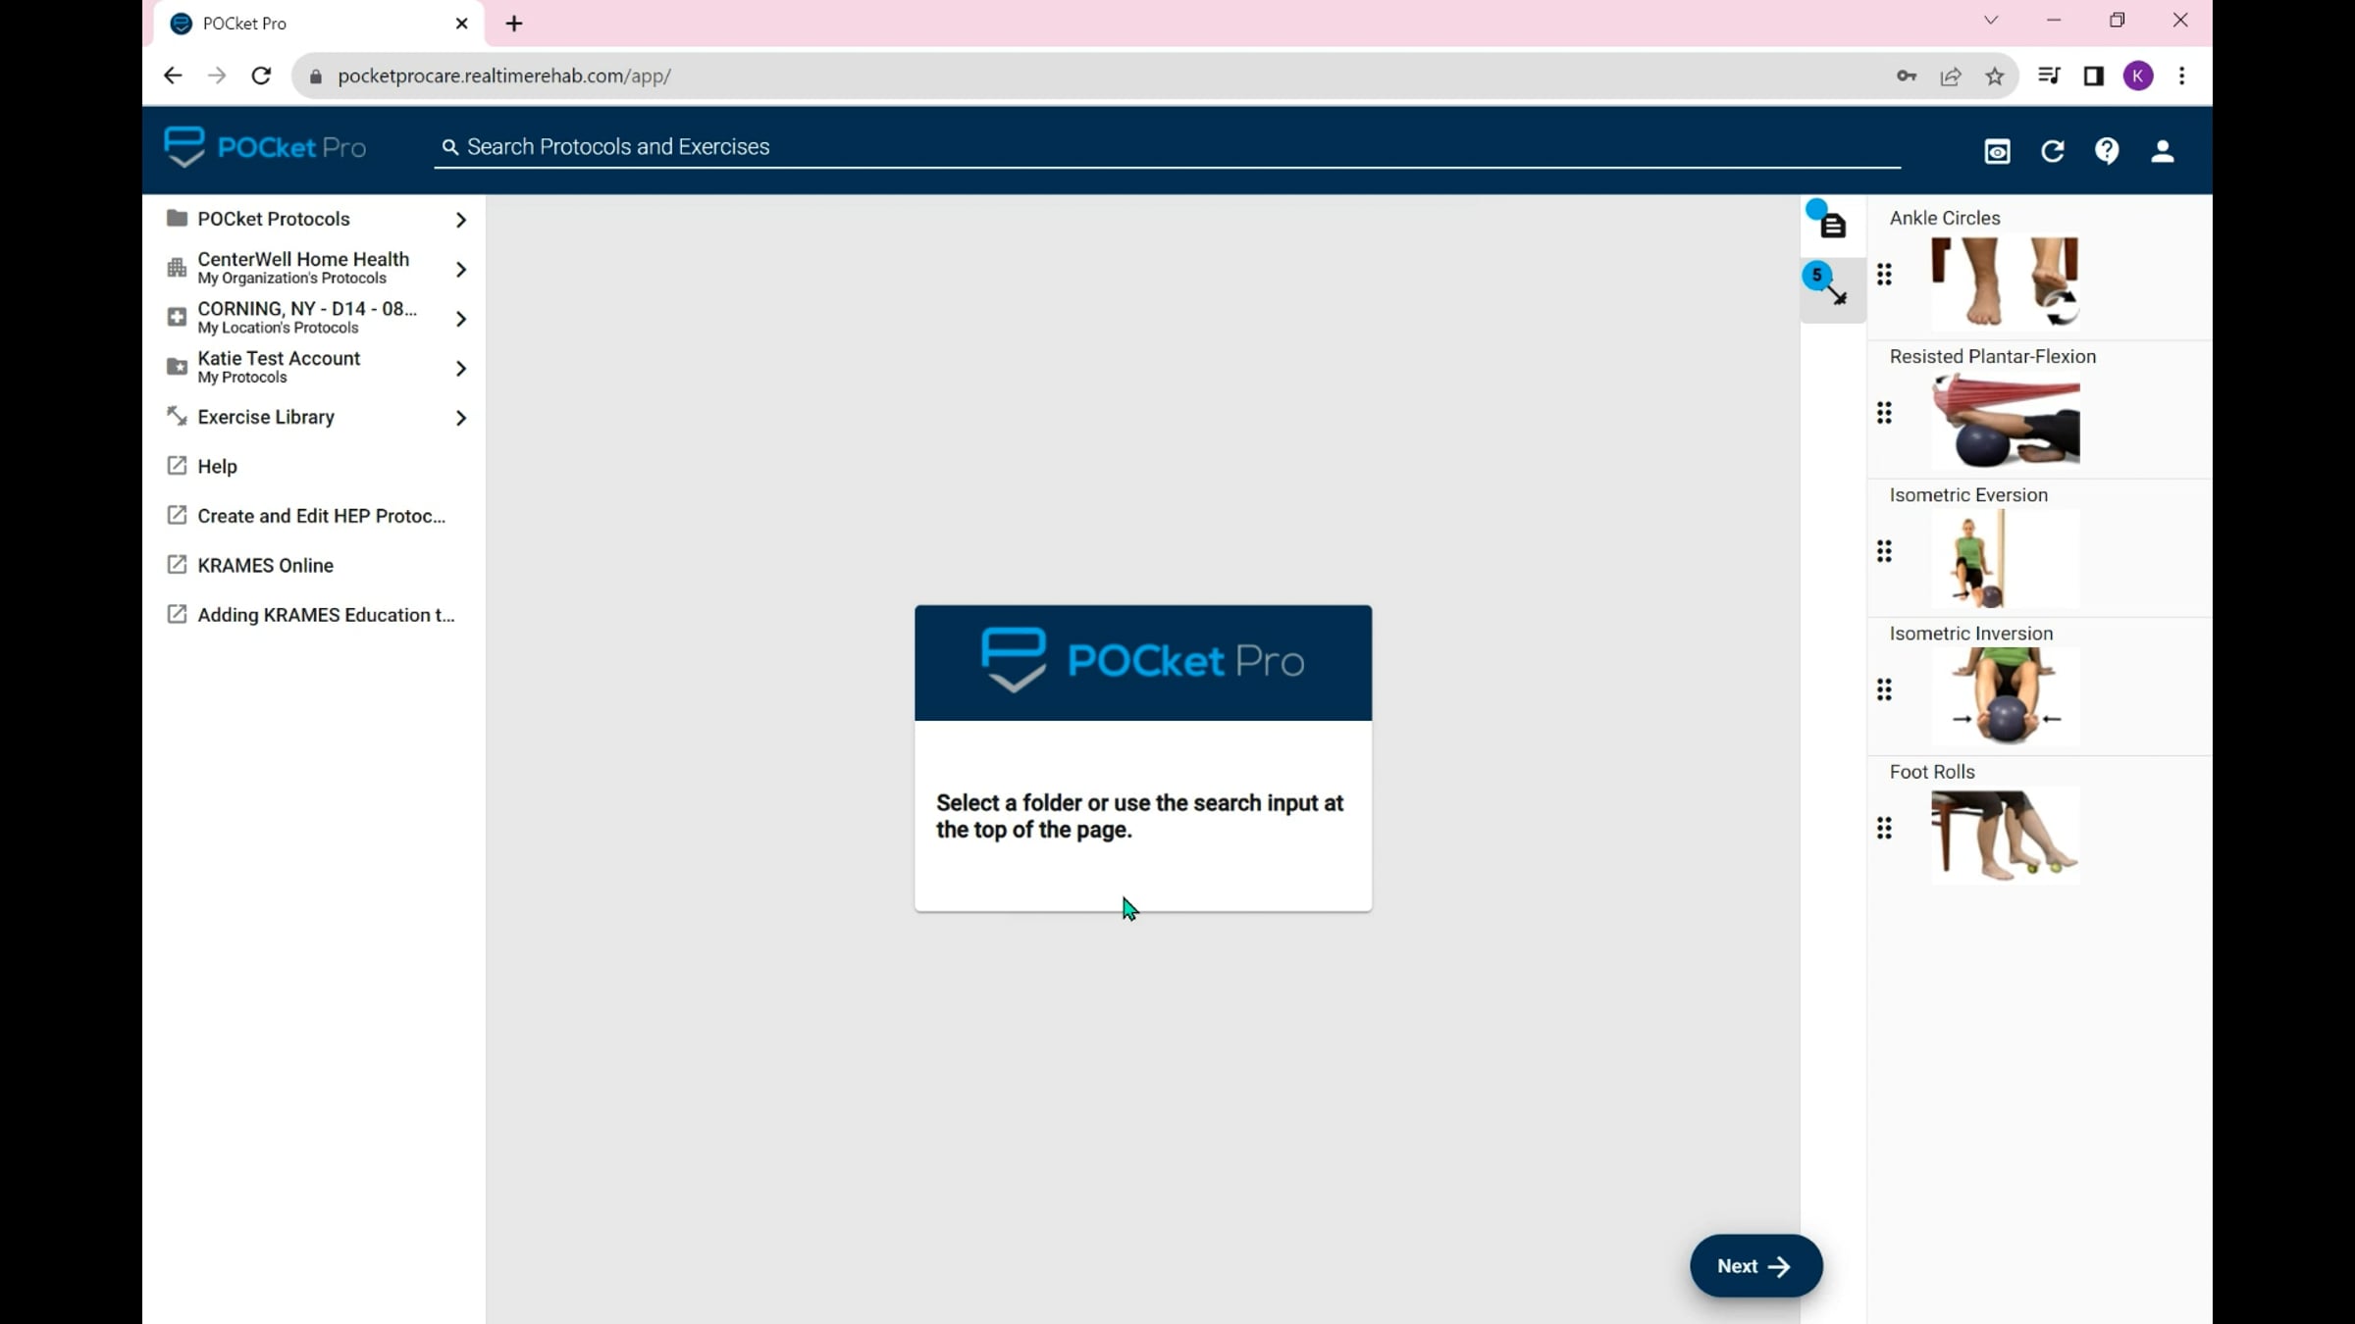This screenshot has width=2355, height=1324.
Task: Click the Search Protocols and Exercises field
Action: pyautogui.click(x=1168, y=147)
